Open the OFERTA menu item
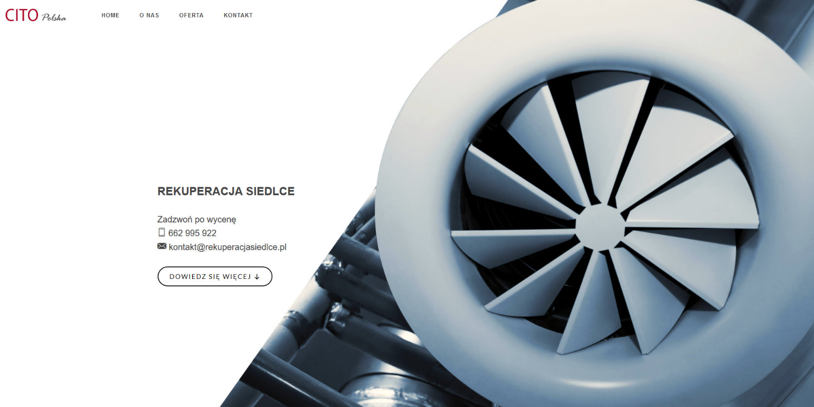Screen dimensions: 814x407 click(191, 15)
